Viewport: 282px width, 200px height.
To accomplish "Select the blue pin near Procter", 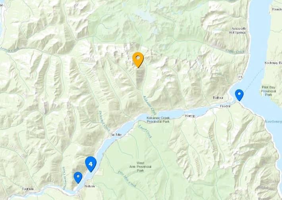I will [239, 95].
